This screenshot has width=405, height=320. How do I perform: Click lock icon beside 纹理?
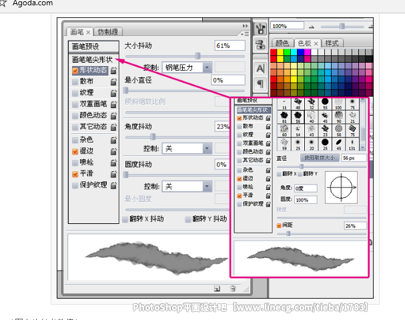(113, 93)
